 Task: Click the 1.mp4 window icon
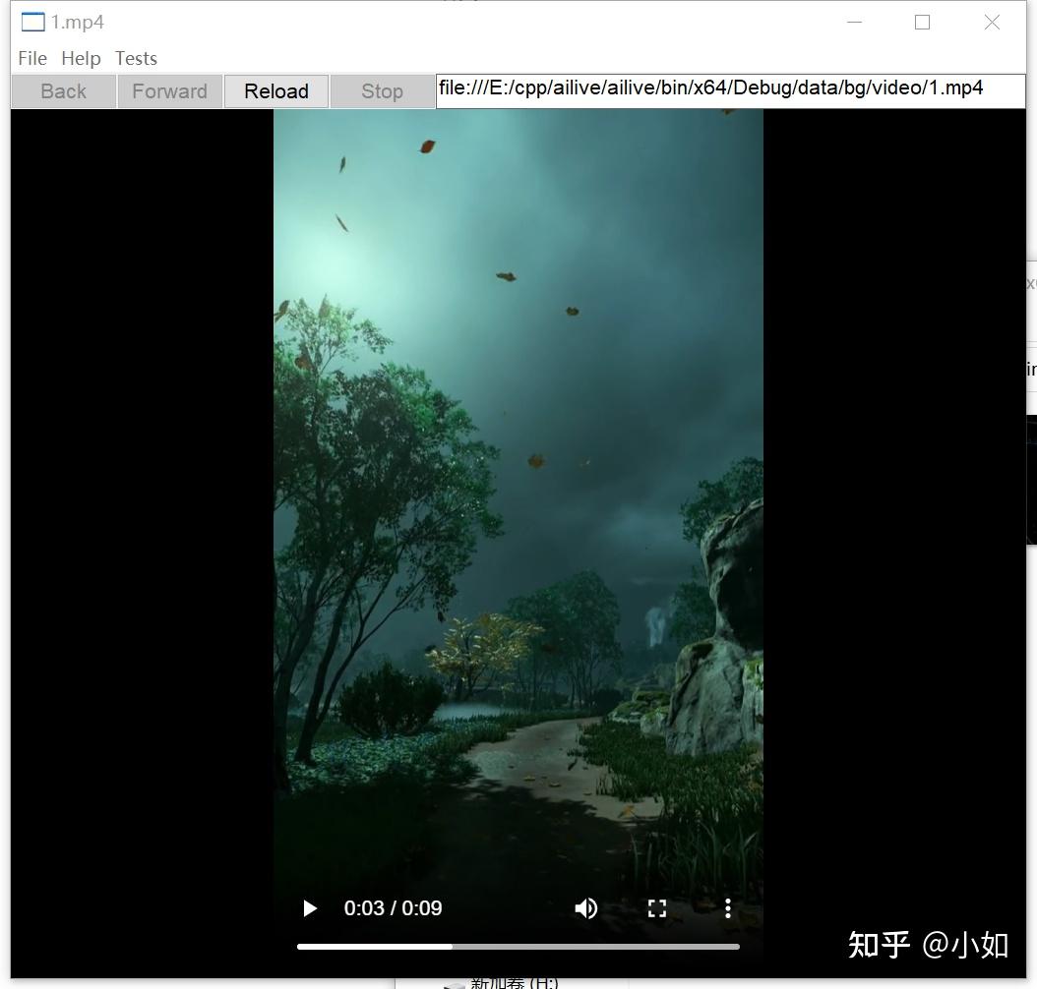coord(33,22)
